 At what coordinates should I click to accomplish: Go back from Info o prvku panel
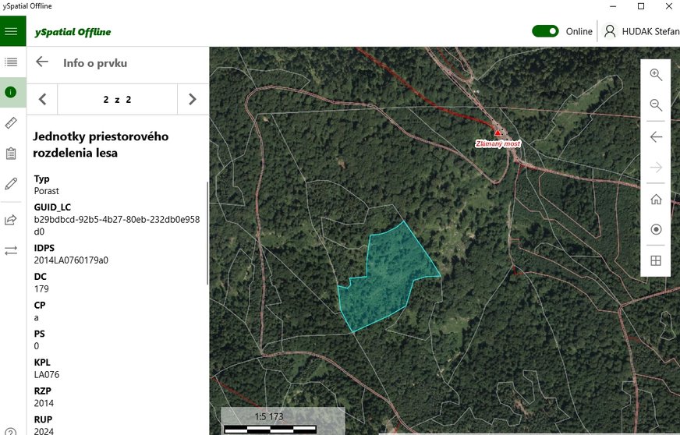[42, 62]
